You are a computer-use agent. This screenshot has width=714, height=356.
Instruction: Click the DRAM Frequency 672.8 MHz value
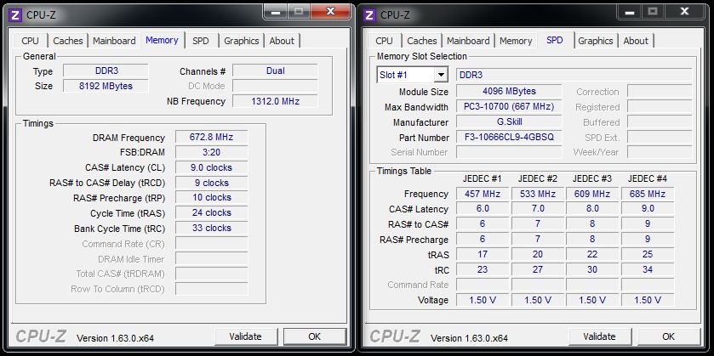point(211,138)
